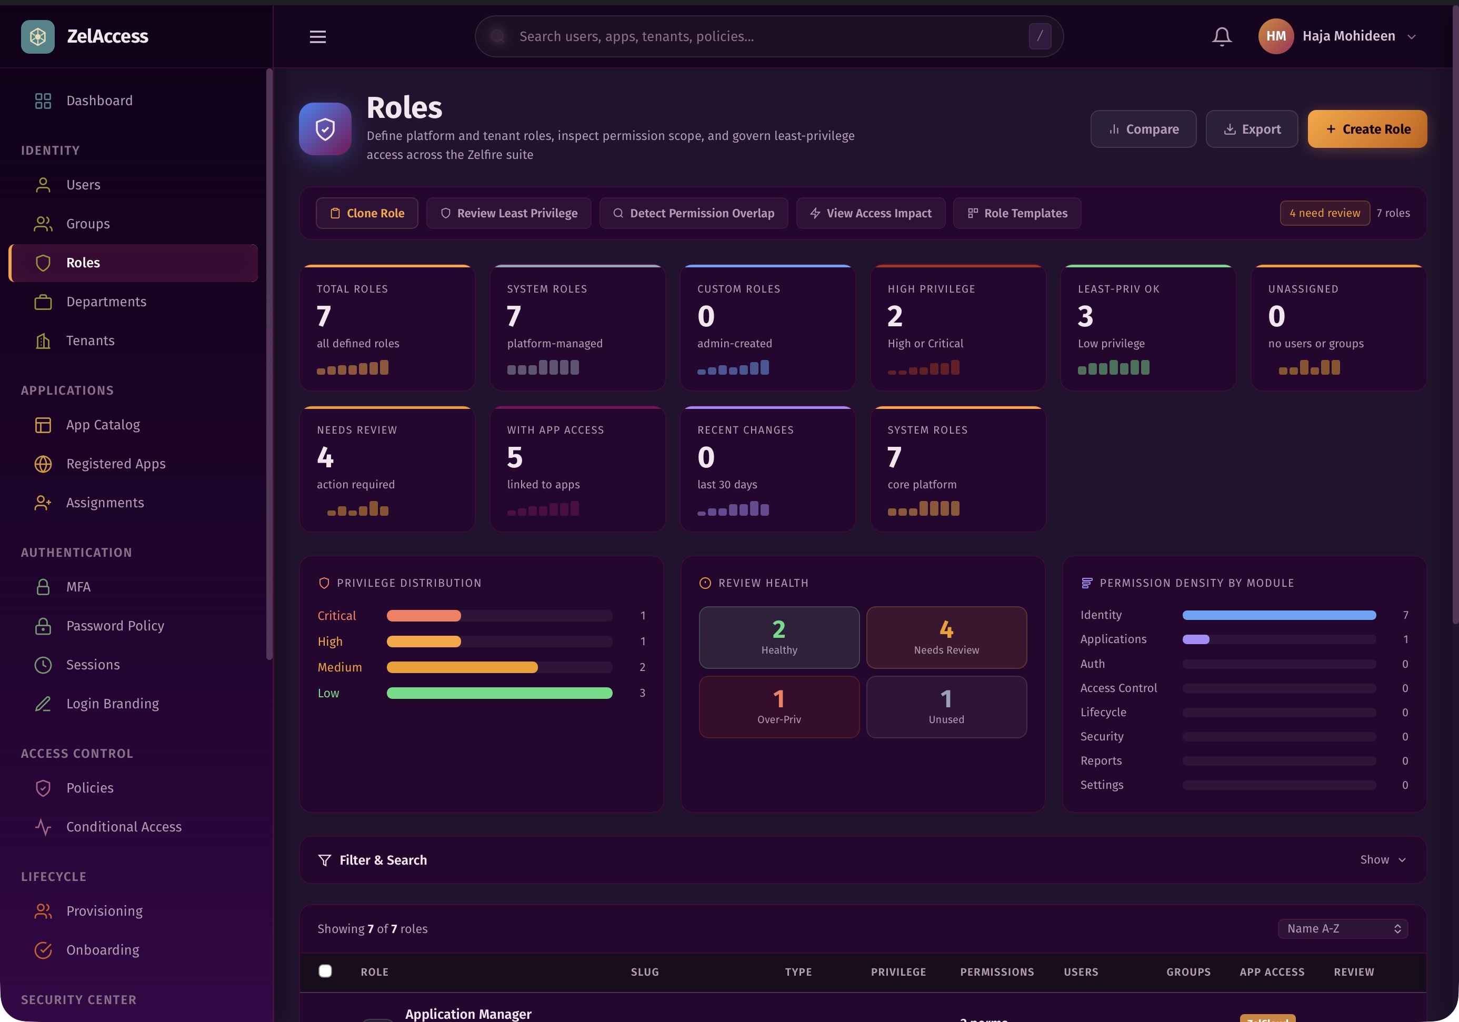Open the App Catalog
The width and height of the screenshot is (1459, 1022).
tap(104, 424)
